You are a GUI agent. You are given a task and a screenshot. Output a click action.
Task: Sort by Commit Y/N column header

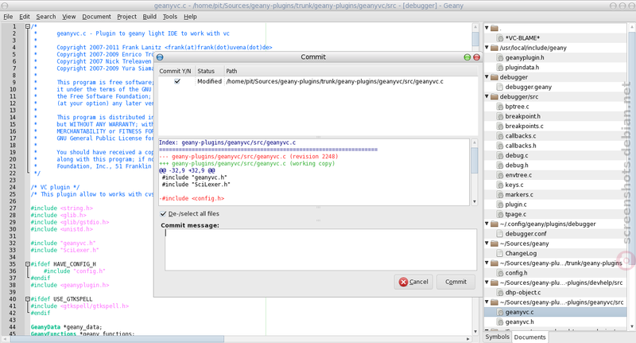click(175, 71)
